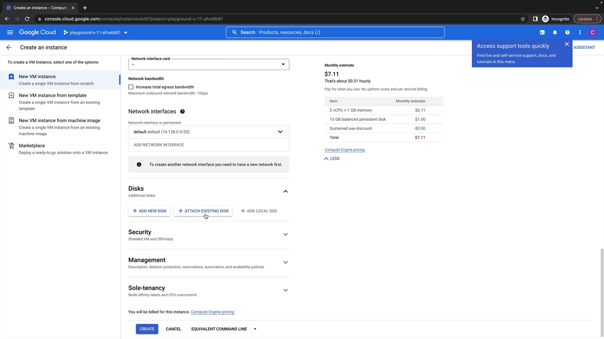Click the Chrome Update button
The image size is (604, 339).
click(587, 19)
